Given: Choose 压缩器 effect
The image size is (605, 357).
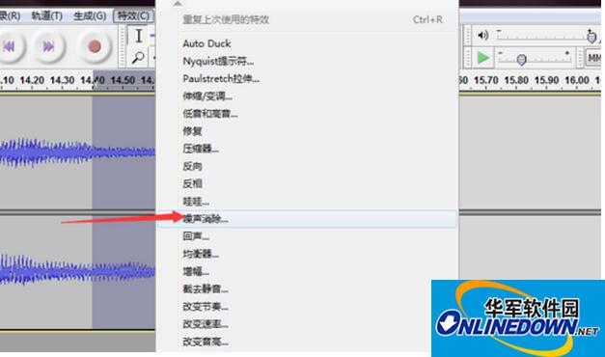Looking at the screenshot, I should [x=307, y=149].
